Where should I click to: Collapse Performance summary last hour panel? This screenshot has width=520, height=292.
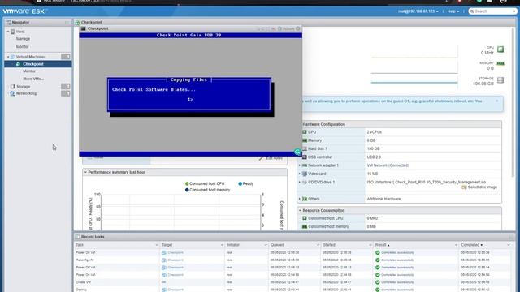[85, 172]
